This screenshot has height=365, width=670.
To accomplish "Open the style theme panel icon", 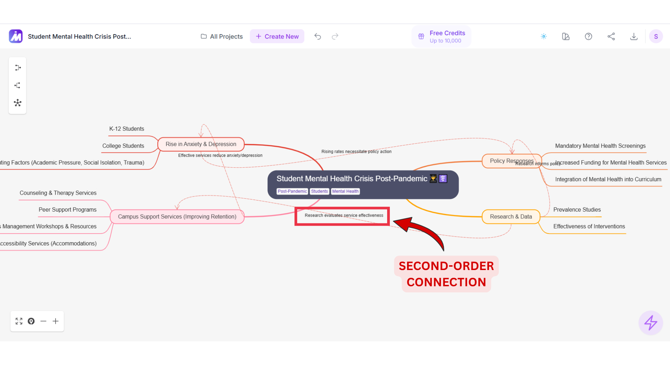I will tap(566, 36).
